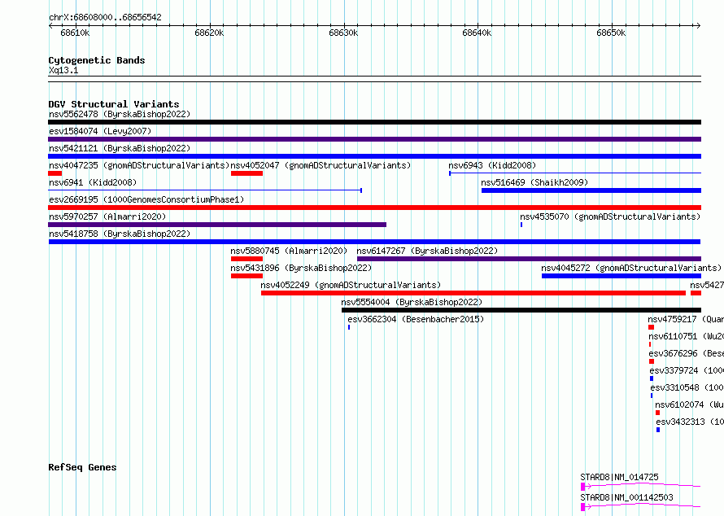Click the nsv5427 partially visible red bar

[696, 293]
